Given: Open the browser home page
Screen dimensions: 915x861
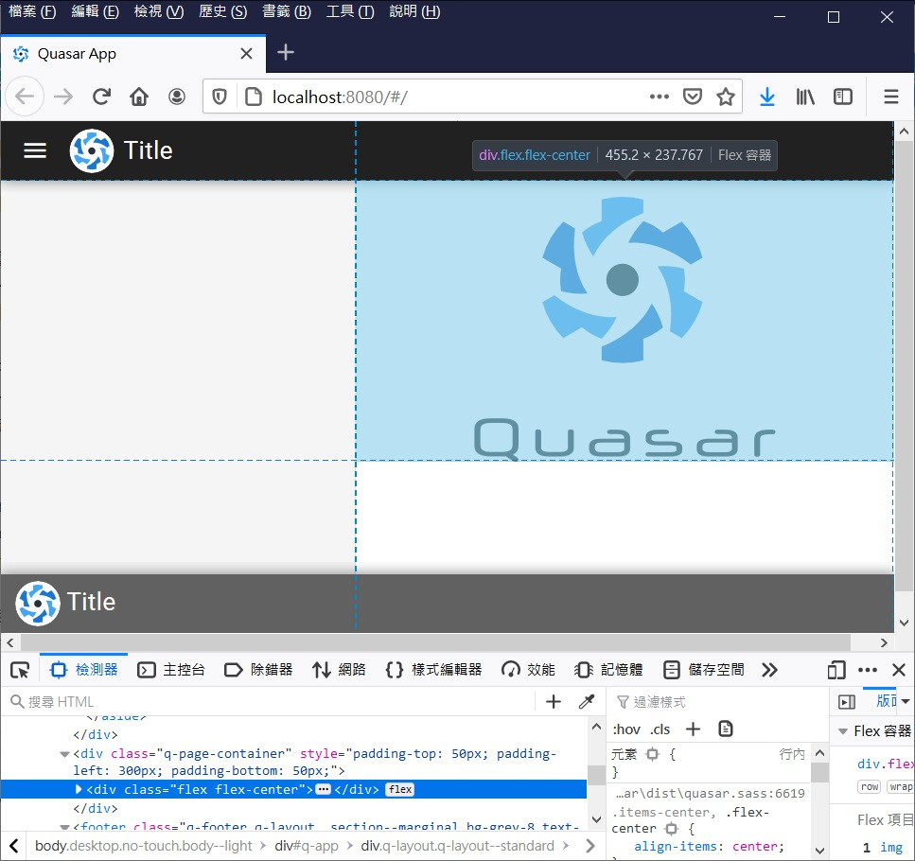Looking at the screenshot, I should tap(139, 97).
